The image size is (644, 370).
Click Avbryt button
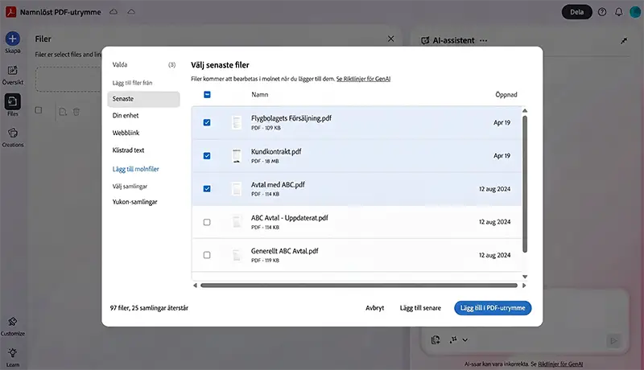(374, 308)
